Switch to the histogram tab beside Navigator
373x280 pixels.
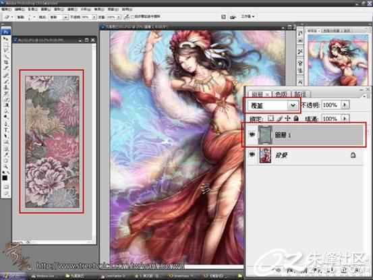point(331,30)
